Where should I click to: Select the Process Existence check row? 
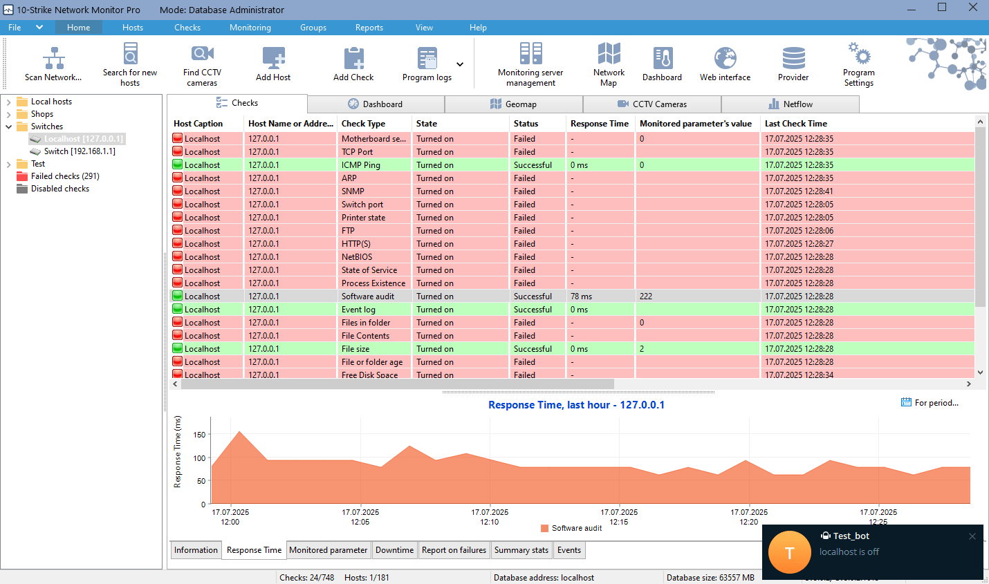(x=573, y=283)
